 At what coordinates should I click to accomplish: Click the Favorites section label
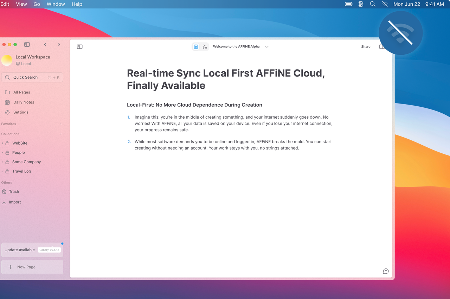8,124
